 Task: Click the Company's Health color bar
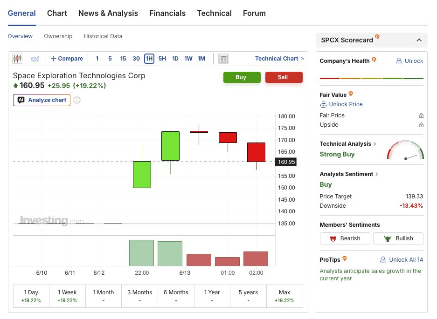(372, 79)
